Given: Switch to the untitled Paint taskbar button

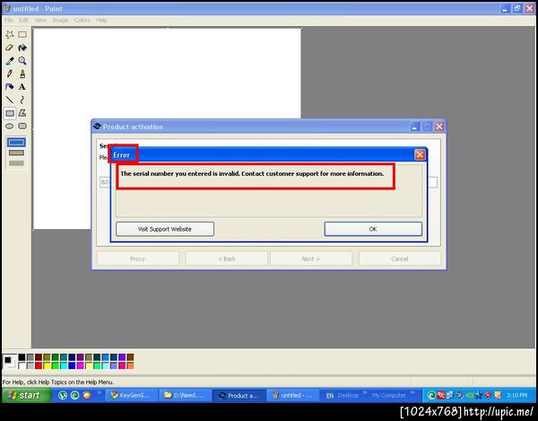Looking at the screenshot, I should pyautogui.click(x=292, y=395).
